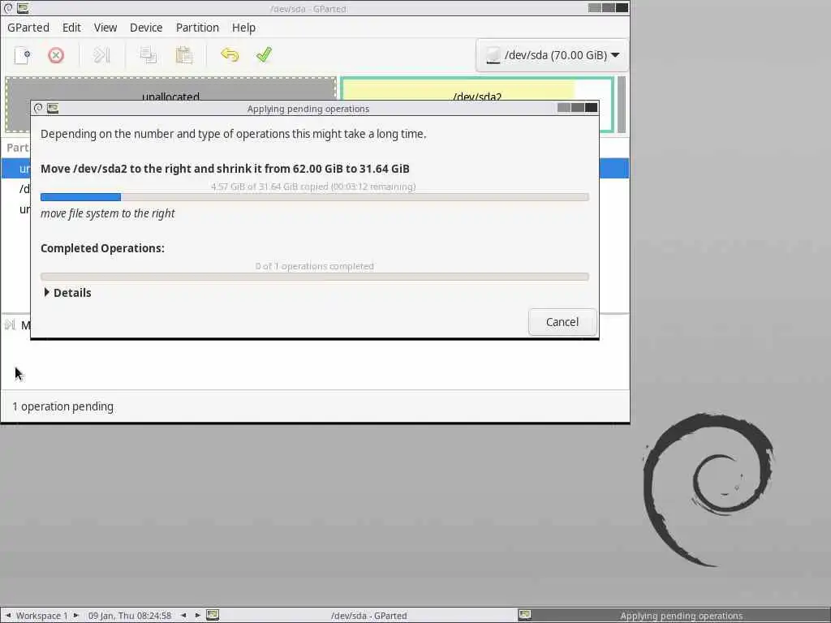
Task: Click the app icon in the dialog title bar
Action: 53,108
